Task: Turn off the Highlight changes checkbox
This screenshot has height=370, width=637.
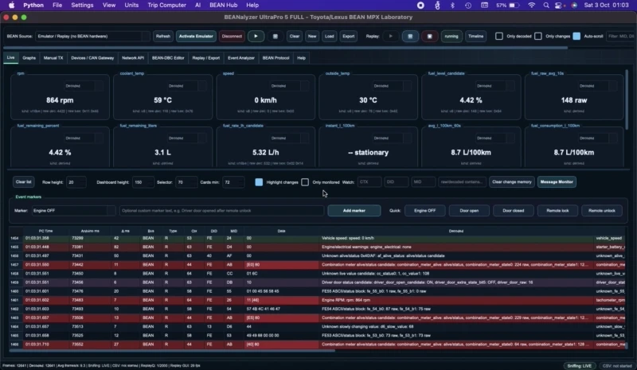Action: point(259,182)
